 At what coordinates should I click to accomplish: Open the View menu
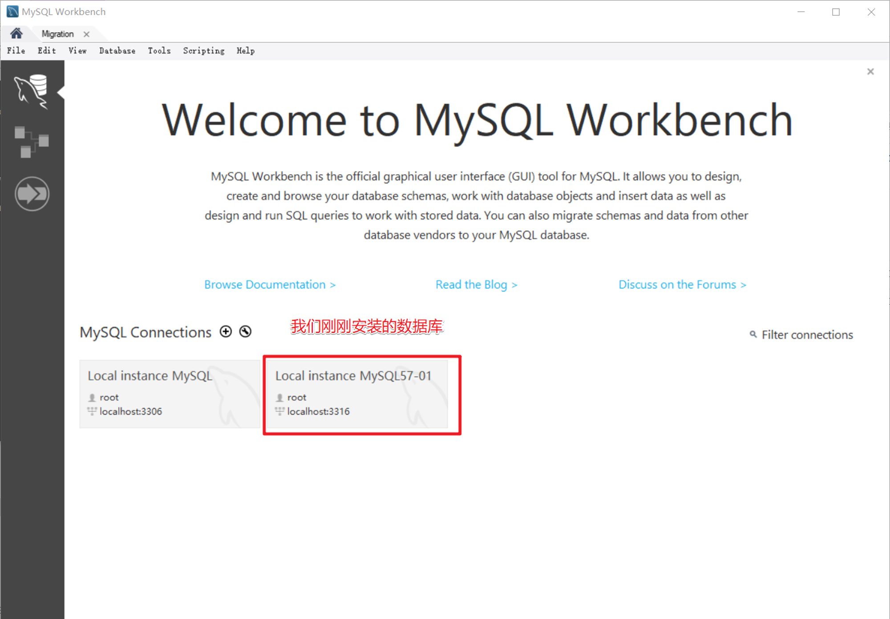tap(77, 51)
